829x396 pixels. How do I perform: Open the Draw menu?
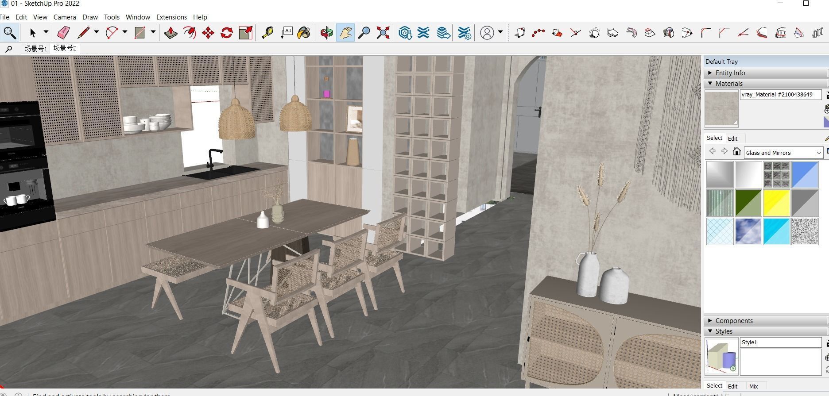(90, 17)
